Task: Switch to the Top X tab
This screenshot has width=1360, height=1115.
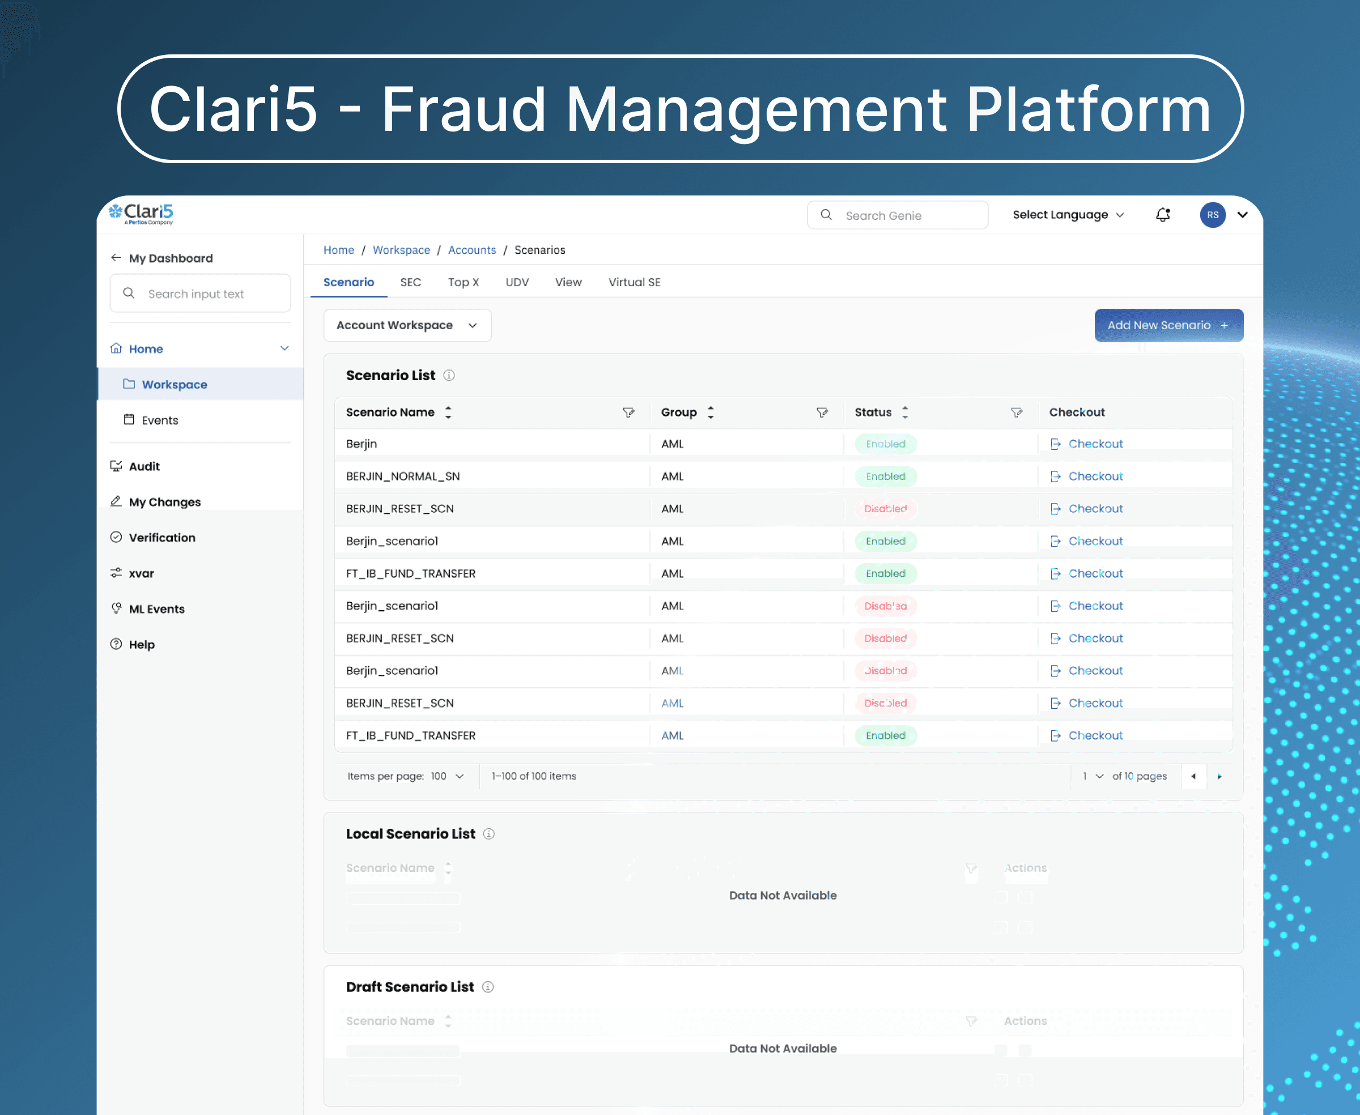Action: pos(463,283)
